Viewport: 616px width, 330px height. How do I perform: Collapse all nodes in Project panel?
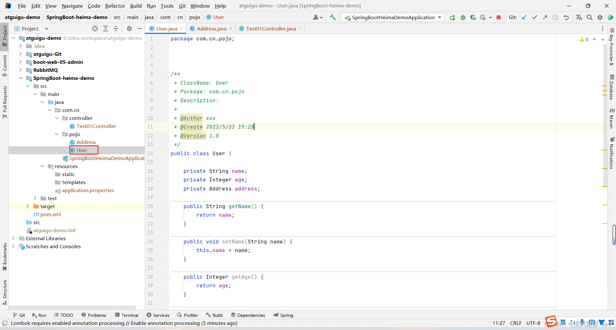[116, 29]
